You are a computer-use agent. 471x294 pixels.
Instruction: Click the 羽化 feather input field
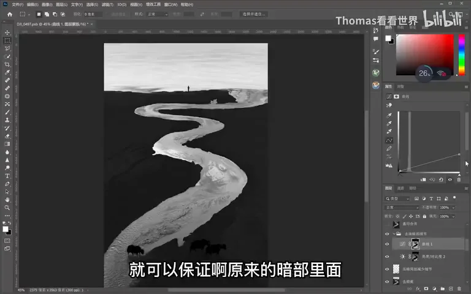coord(93,14)
